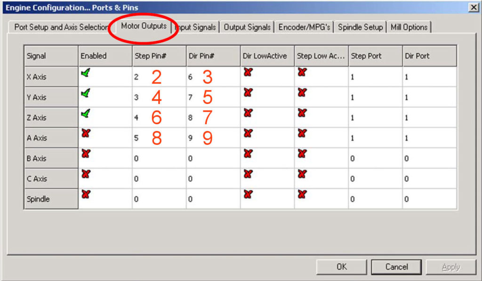Open the Encoder/MPG's tab
Image resolution: width=482 pixels, height=281 pixels.
[x=305, y=27]
